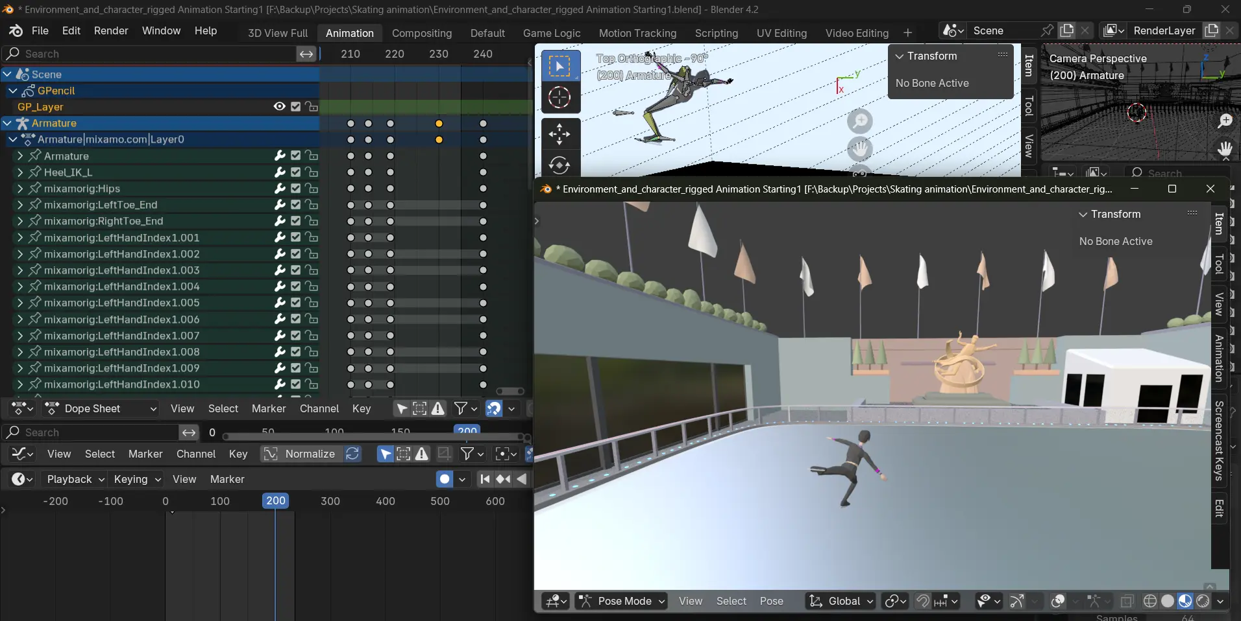Screen dimensions: 1241x621
Task: Lock the Heel_IK_L channel
Action: tap(312, 172)
